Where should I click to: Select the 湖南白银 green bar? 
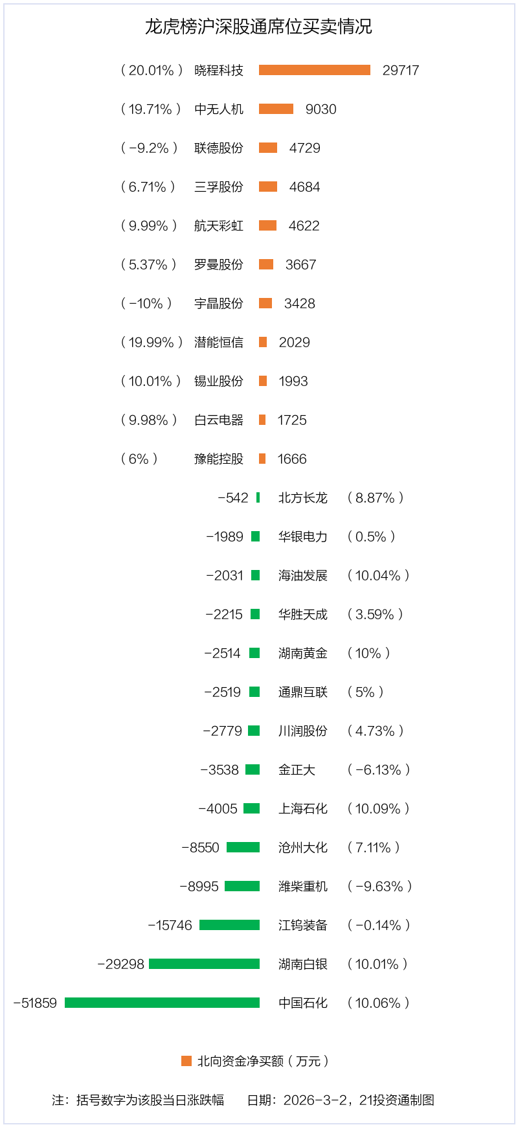coord(204,964)
